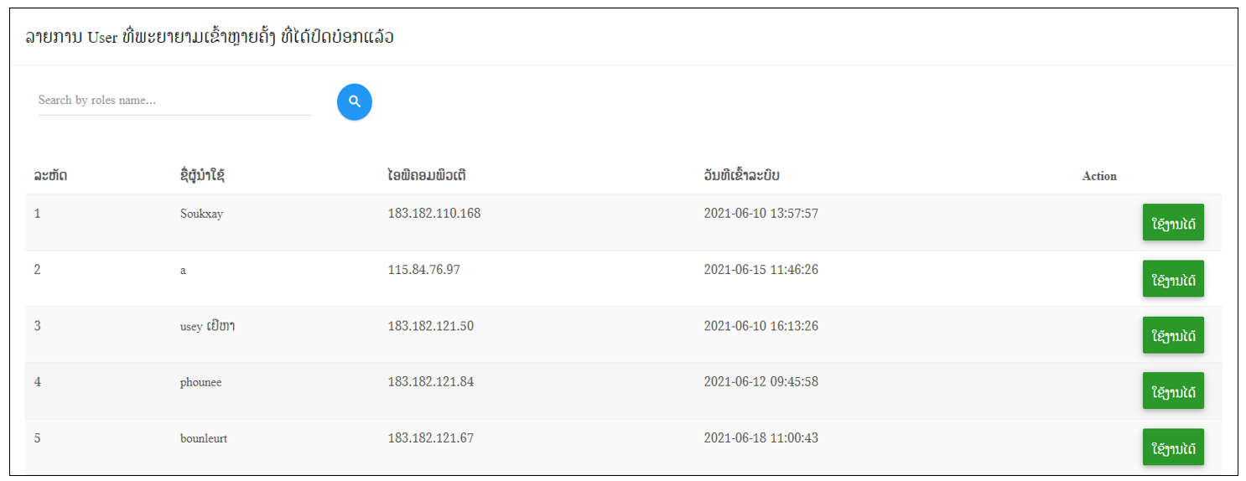Click timestamp 2021-06-18 11:00:43
The width and height of the screenshot is (1246, 481).
(x=761, y=438)
